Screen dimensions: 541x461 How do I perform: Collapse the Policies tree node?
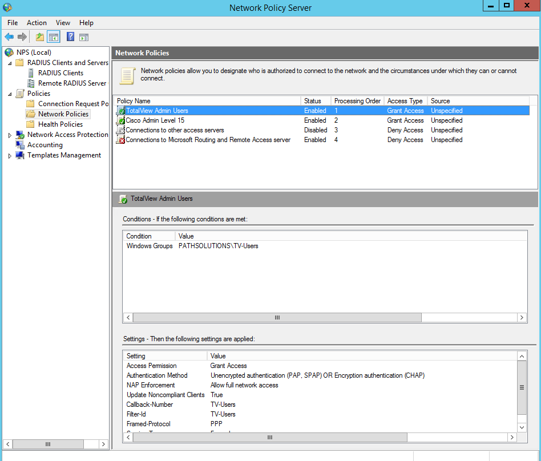[10, 94]
